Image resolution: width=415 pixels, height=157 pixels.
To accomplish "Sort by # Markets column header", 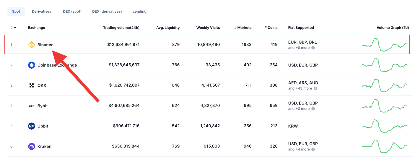I will (x=243, y=28).
